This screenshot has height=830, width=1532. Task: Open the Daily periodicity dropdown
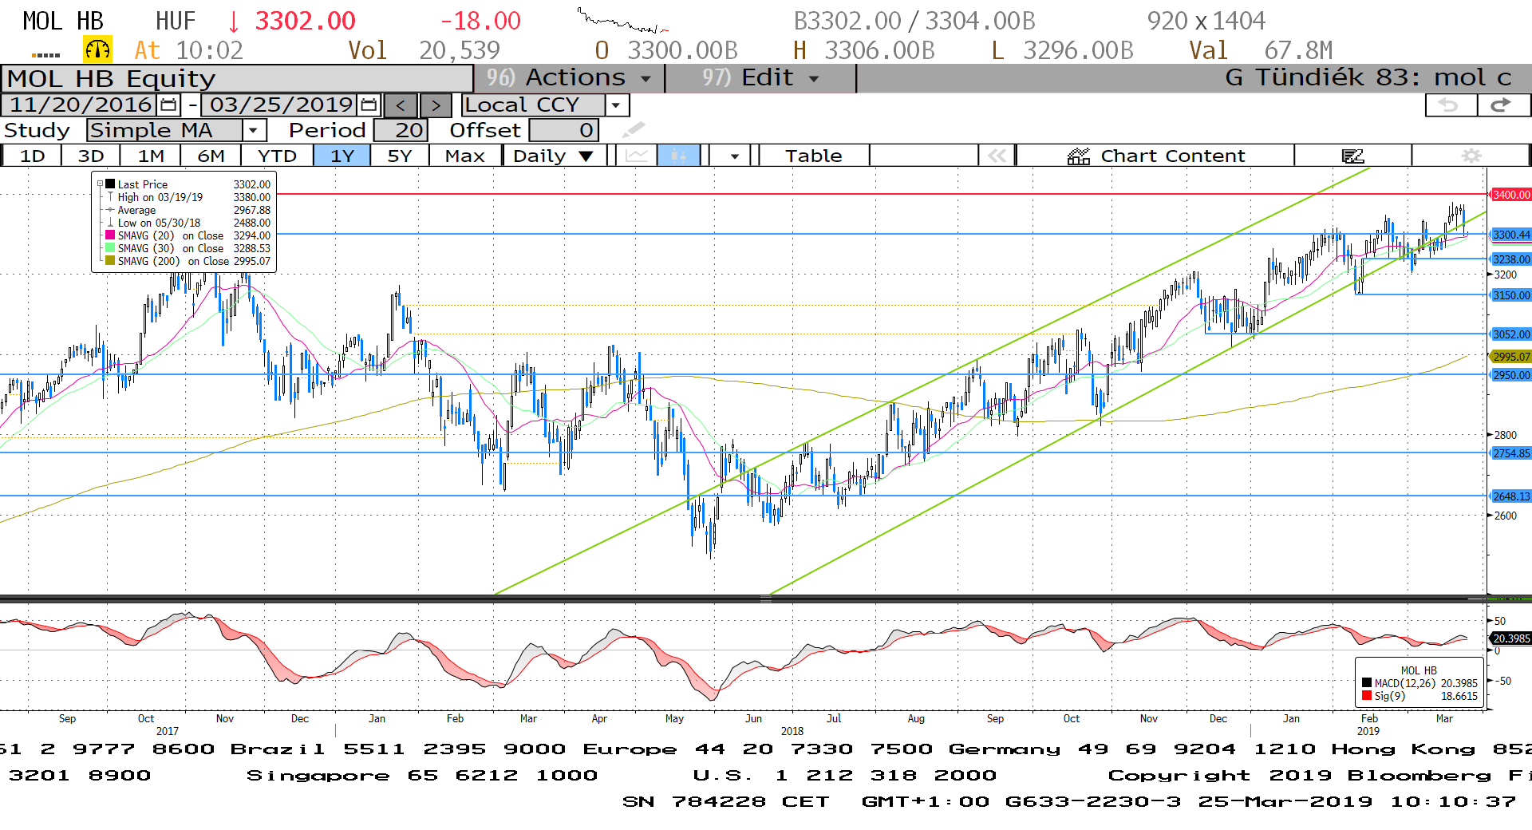click(554, 156)
